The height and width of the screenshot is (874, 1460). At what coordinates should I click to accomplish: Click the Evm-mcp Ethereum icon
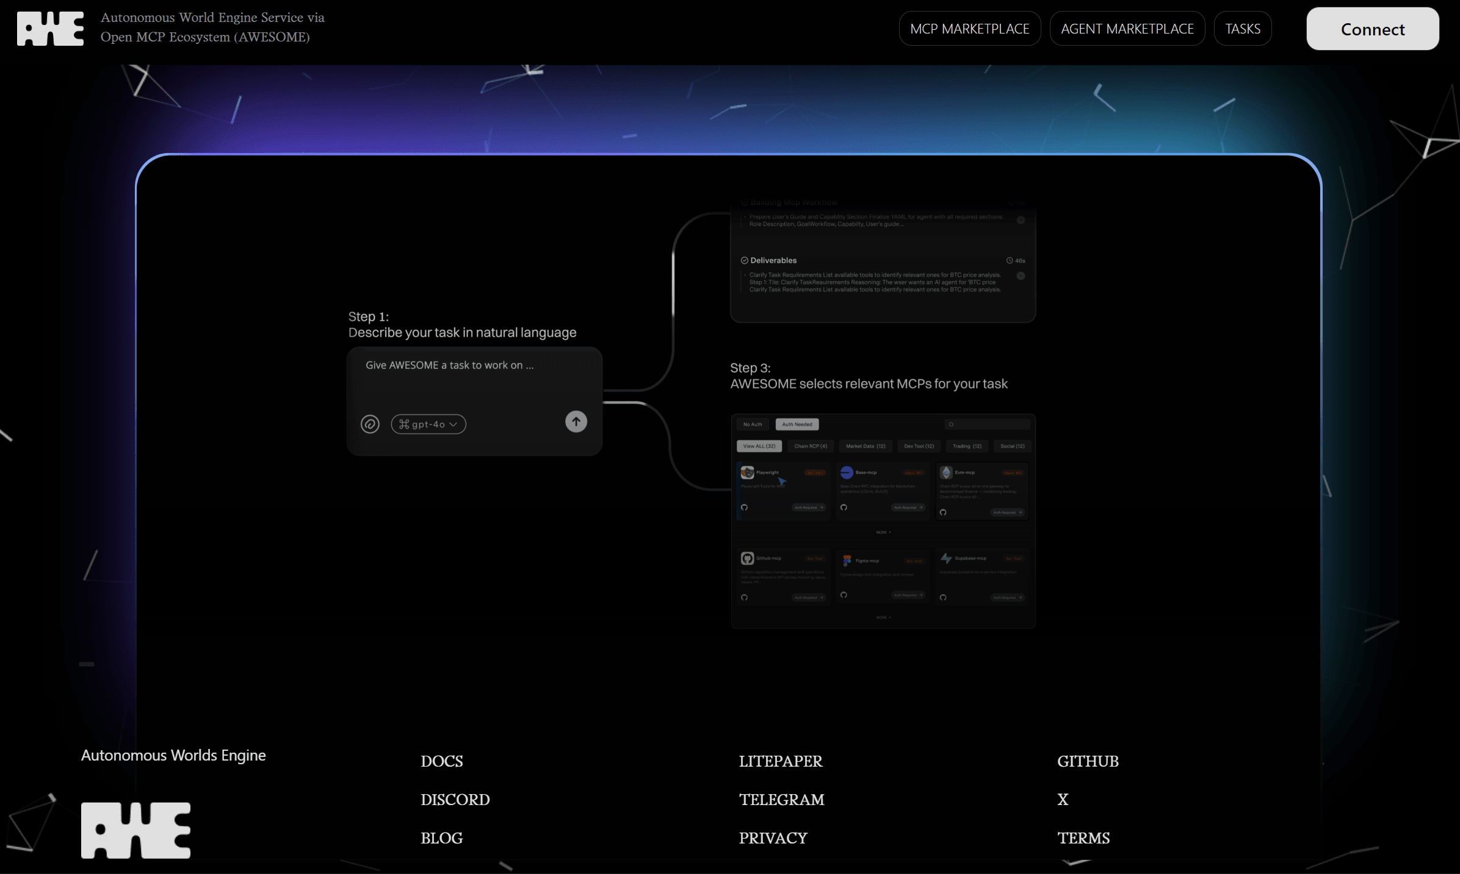coord(946,473)
